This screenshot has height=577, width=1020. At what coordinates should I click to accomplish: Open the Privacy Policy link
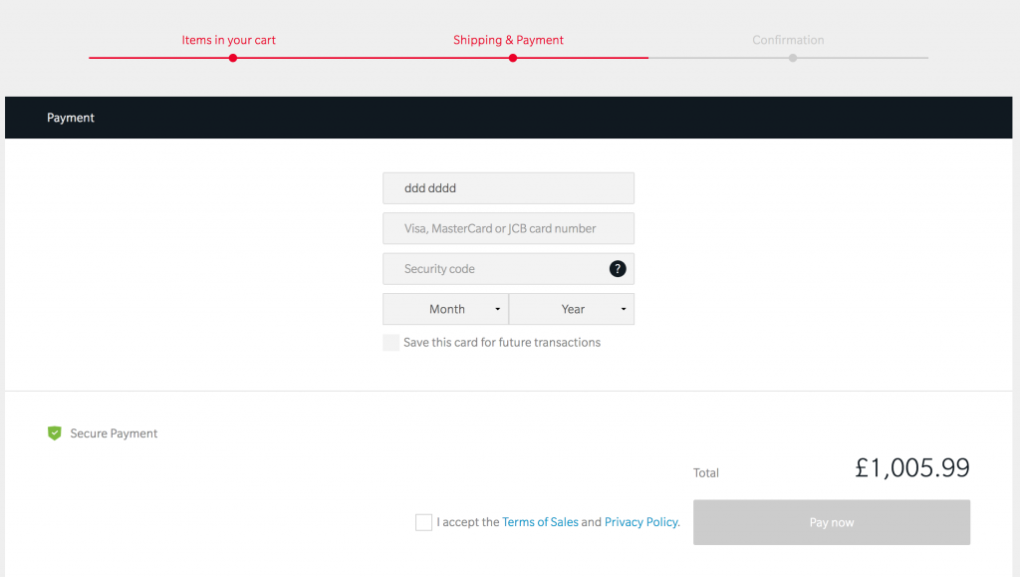click(641, 522)
